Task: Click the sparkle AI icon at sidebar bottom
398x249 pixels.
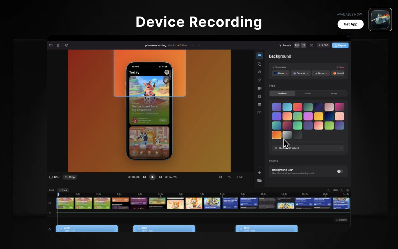Action: [x=259, y=173]
